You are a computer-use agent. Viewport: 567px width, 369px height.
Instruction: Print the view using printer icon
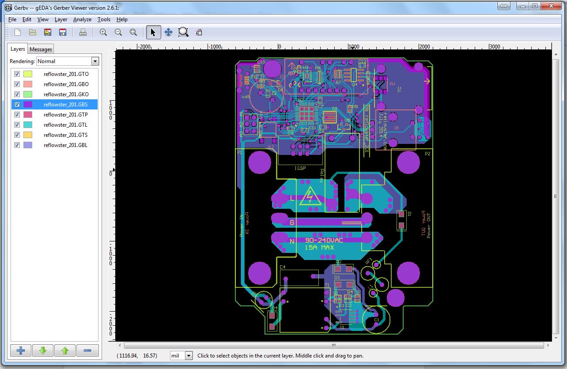click(x=83, y=32)
